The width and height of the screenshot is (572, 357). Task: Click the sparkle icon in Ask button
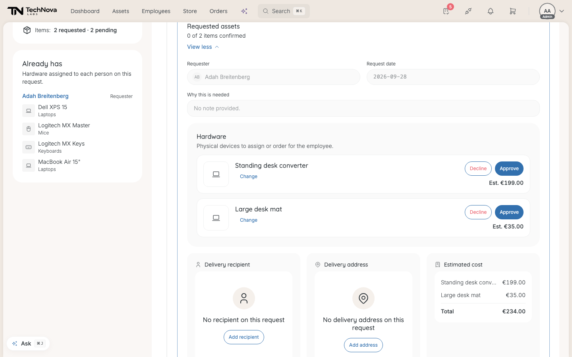click(x=15, y=344)
